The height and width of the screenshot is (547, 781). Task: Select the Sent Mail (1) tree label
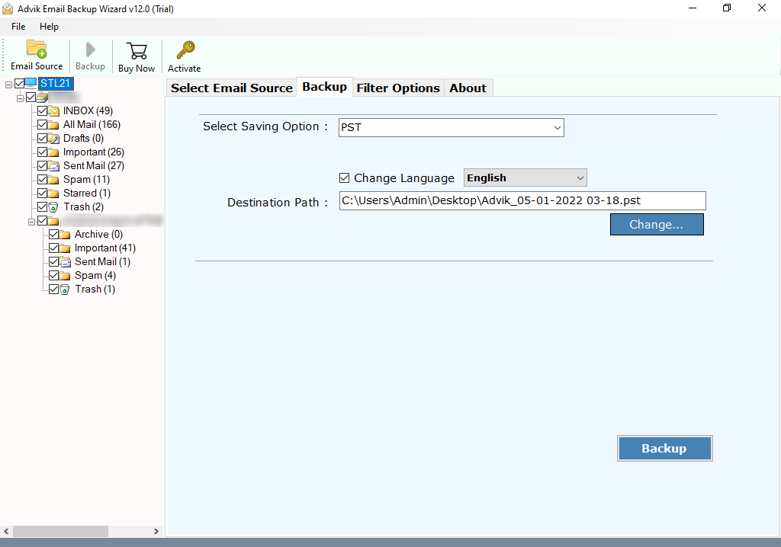click(103, 262)
